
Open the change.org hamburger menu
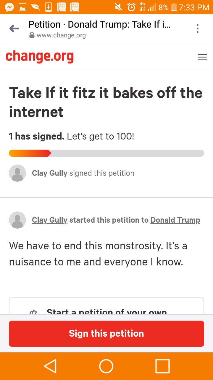point(202,57)
